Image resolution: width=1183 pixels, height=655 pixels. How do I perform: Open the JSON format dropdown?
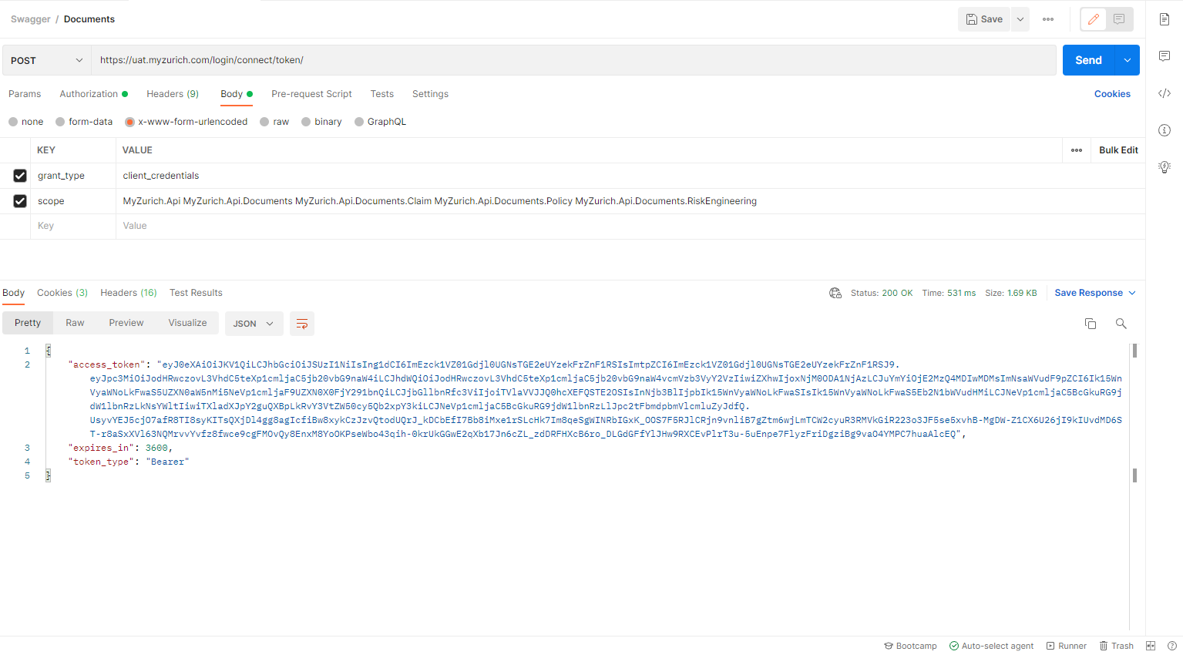[x=254, y=324]
